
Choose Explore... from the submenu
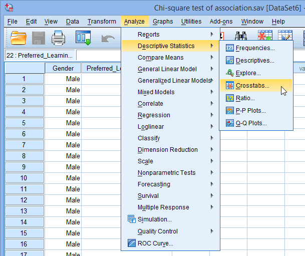click(256, 73)
